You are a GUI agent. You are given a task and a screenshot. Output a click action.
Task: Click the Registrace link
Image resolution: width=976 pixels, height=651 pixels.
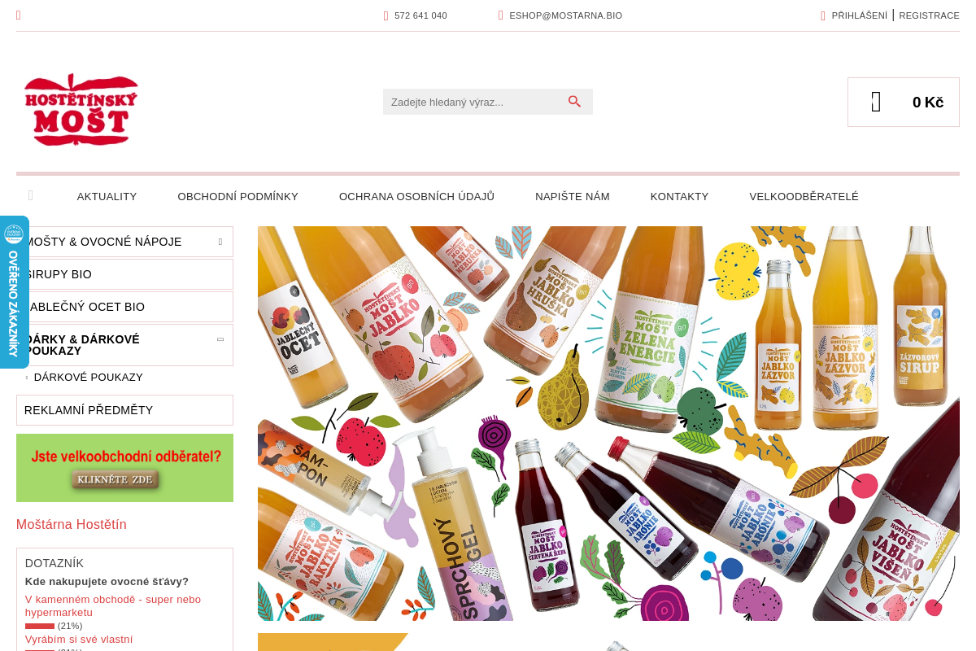pyautogui.click(x=929, y=15)
